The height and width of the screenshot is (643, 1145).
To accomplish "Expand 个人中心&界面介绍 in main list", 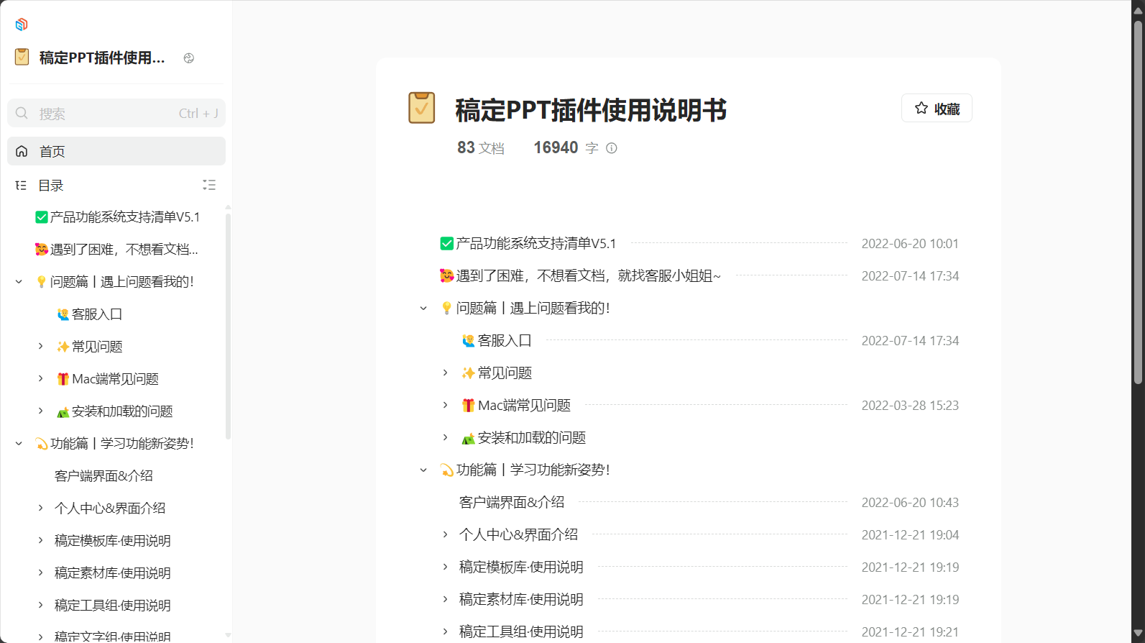I will tap(446, 535).
